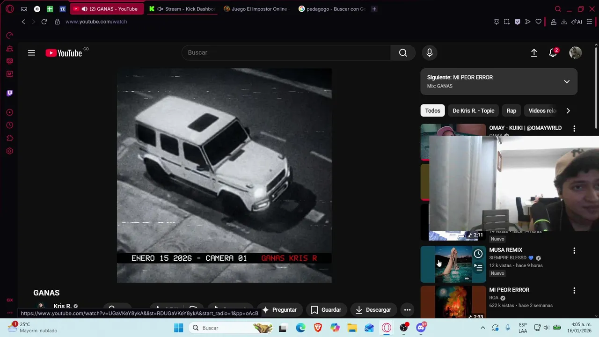
Task: Open Opera's tab search magnifier icon
Action: (558, 9)
